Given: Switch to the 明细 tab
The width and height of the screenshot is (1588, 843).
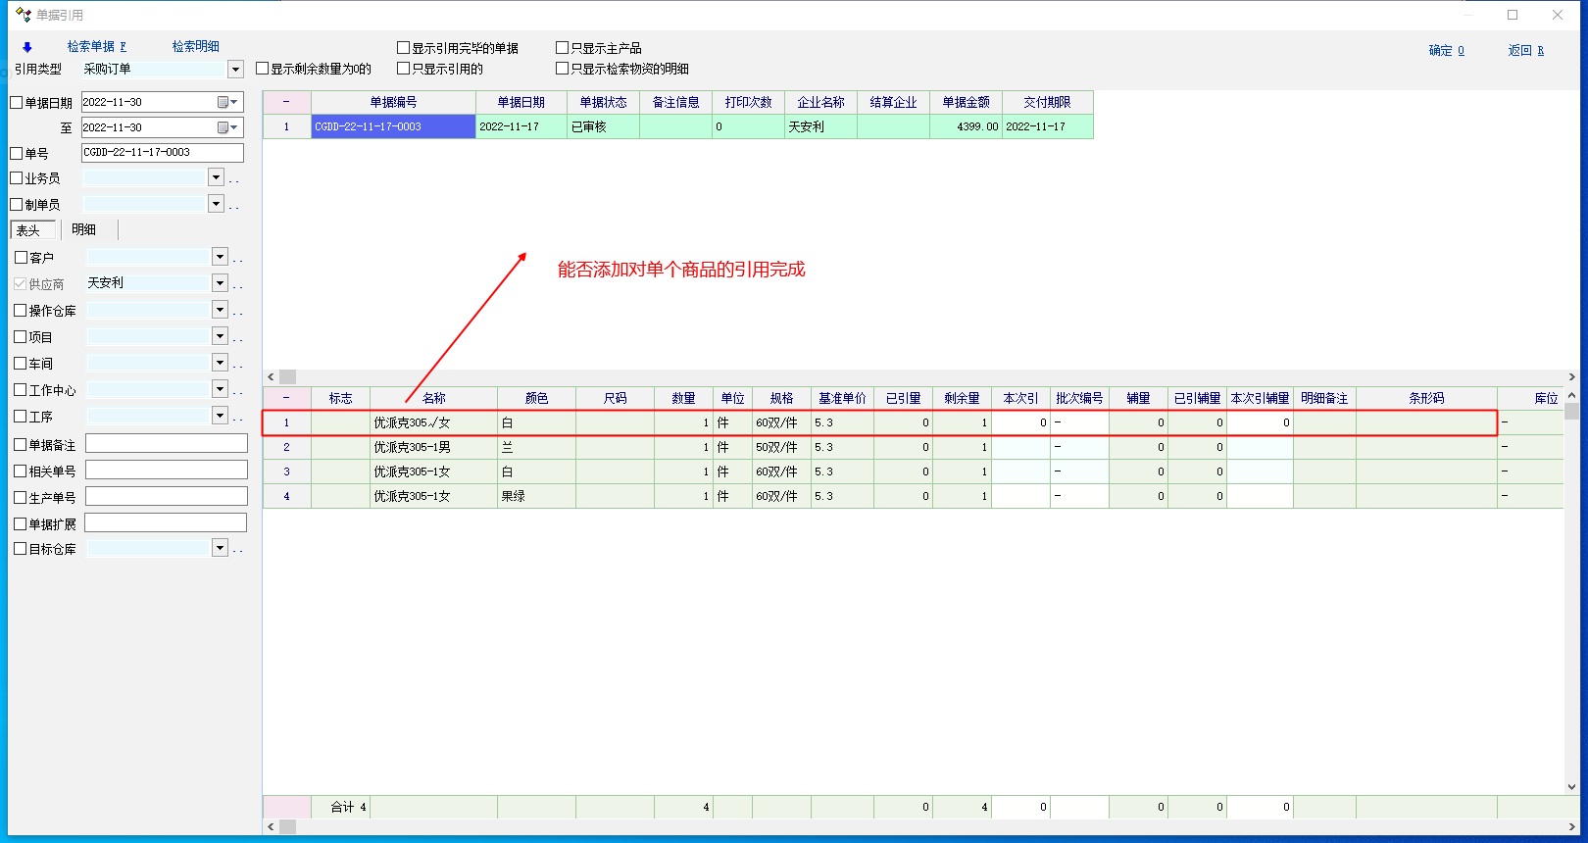Looking at the screenshot, I should [x=84, y=229].
